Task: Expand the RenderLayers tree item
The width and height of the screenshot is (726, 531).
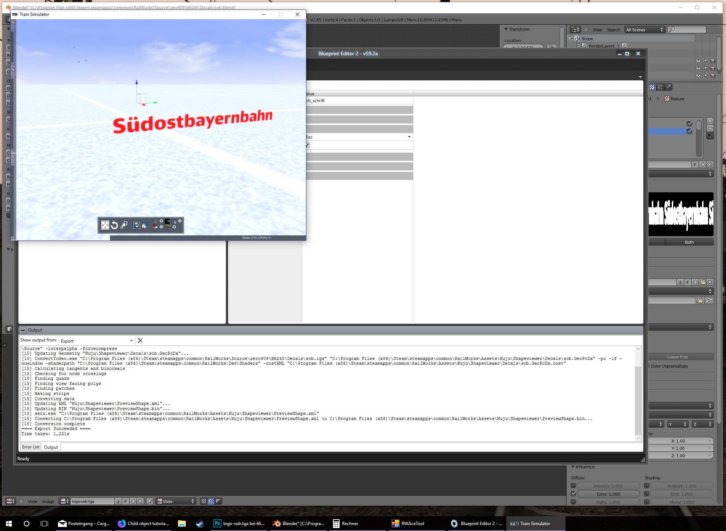Action: coord(579,46)
